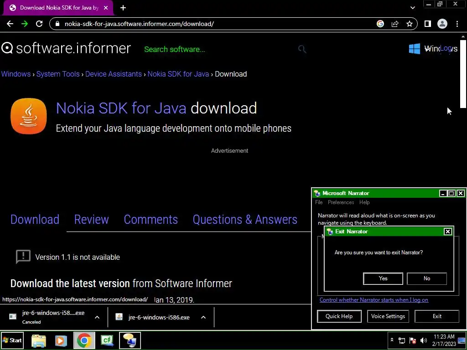Viewport: 467px width, 350px height.
Task: Show hidden system tray icons
Action: (392, 340)
